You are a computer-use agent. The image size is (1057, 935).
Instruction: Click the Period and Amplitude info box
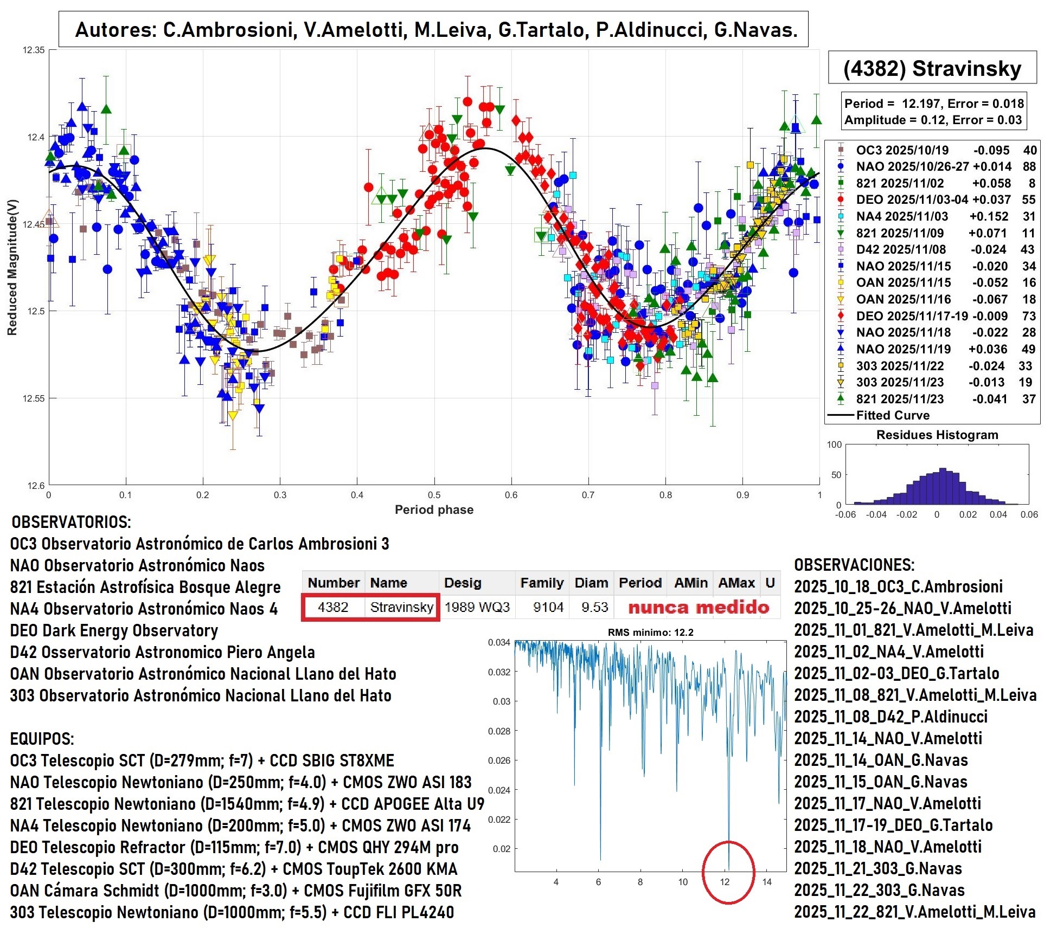pos(933,112)
